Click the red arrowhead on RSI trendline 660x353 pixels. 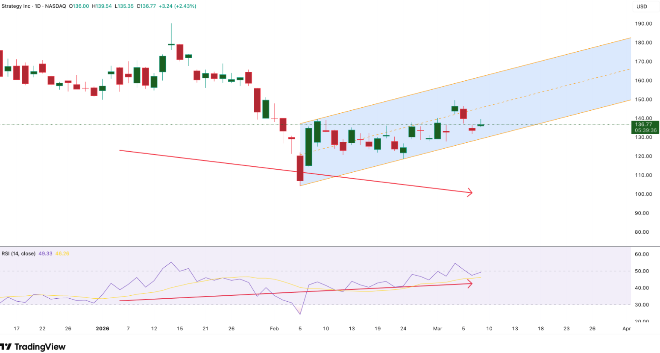(470, 283)
